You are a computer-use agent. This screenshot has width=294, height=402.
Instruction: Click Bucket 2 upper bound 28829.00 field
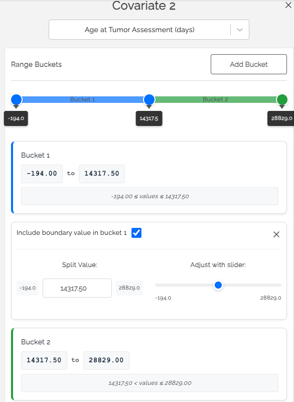pos(106,360)
